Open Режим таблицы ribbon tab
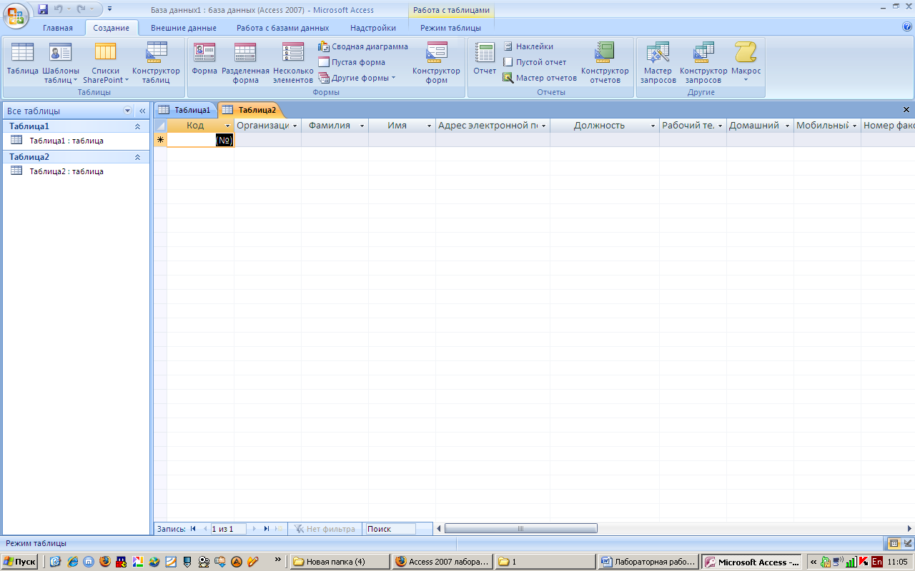915x571 pixels. coord(450,28)
